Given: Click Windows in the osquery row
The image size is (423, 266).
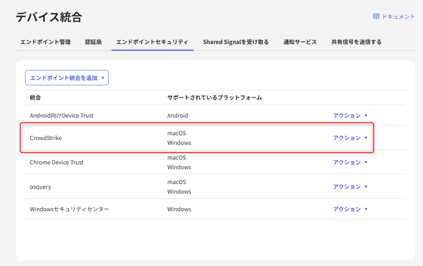Looking at the screenshot, I should pos(179,191).
